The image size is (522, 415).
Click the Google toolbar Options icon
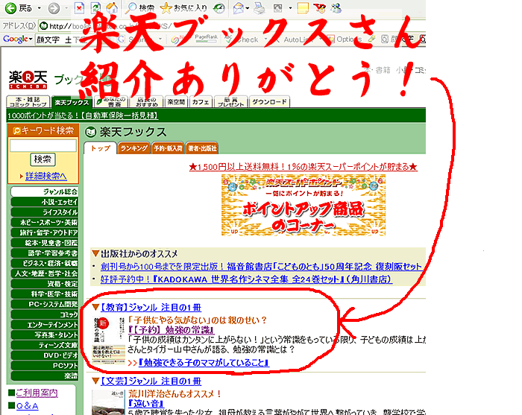(x=345, y=39)
